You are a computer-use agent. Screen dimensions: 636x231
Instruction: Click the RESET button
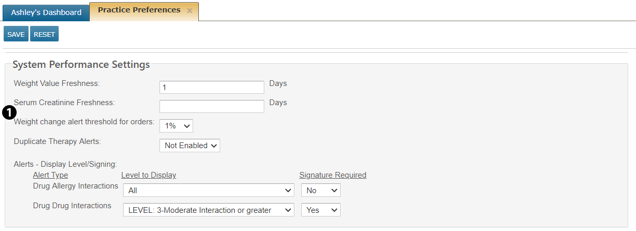(44, 34)
